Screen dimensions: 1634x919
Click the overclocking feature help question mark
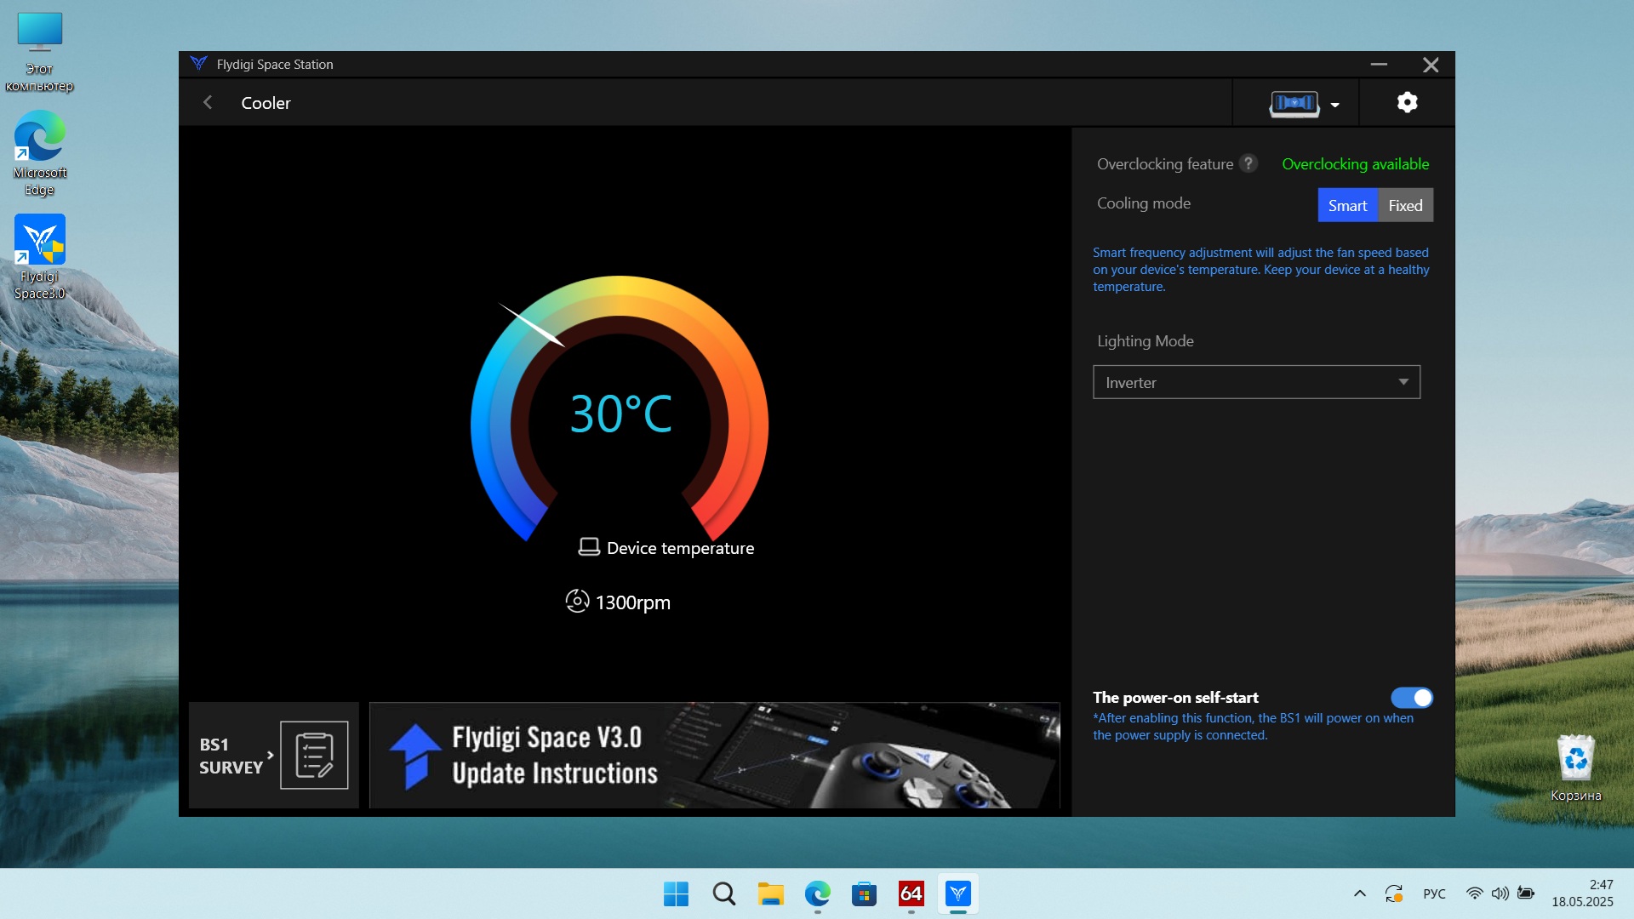click(1248, 163)
